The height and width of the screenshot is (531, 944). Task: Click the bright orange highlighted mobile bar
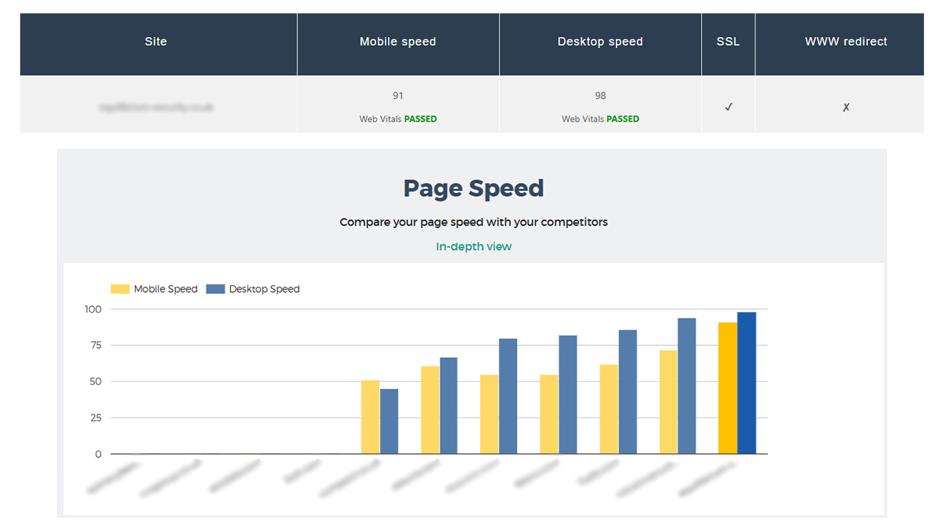(727, 388)
